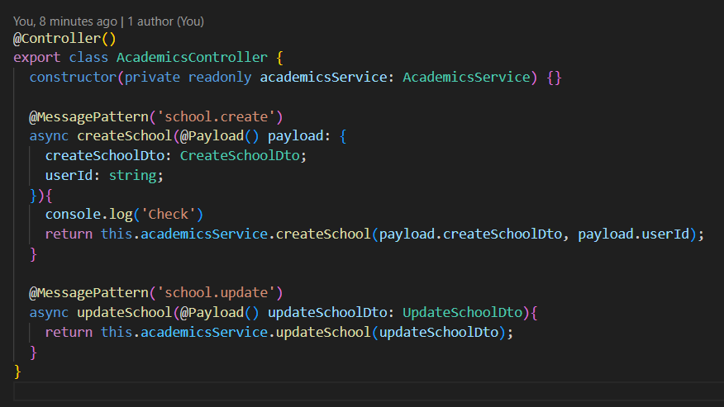The image size is (724, 407).
Task: Click the 'export' keyword
Action: click(36, 57)
